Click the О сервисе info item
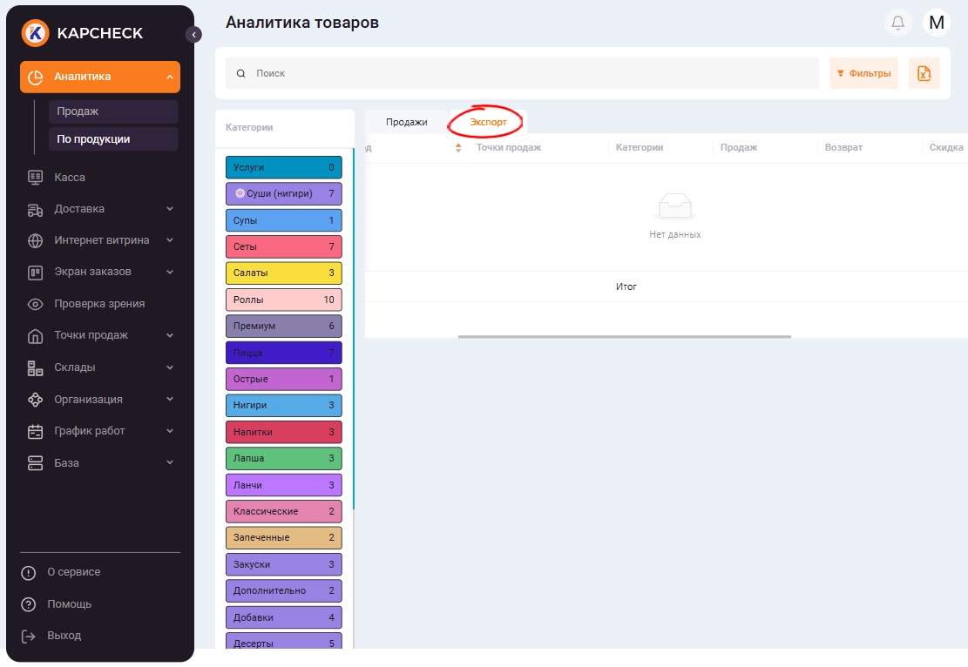The height and width of the screenshot is (667, 968). [x=73, y=572]
